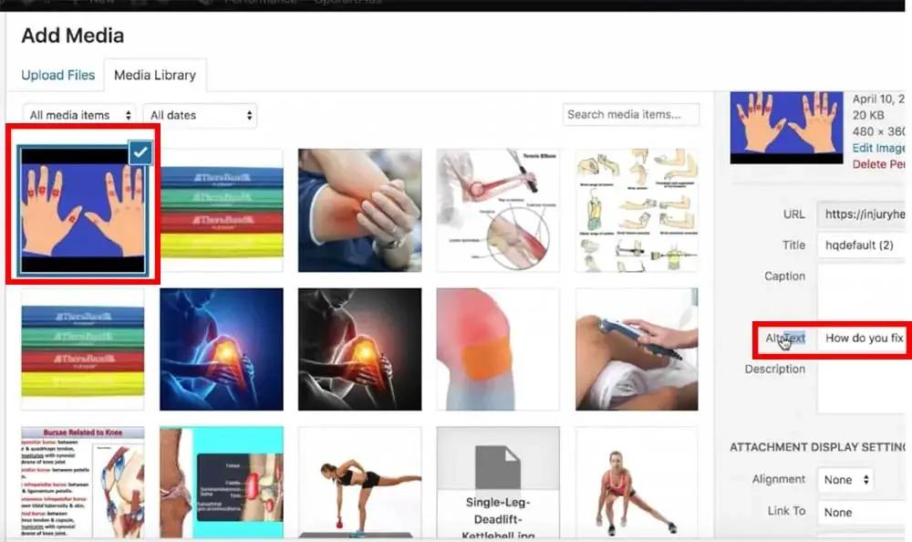Select the elbow pain photo thumbnail
The width and height of the screenshot is (912, 542).
360,210
